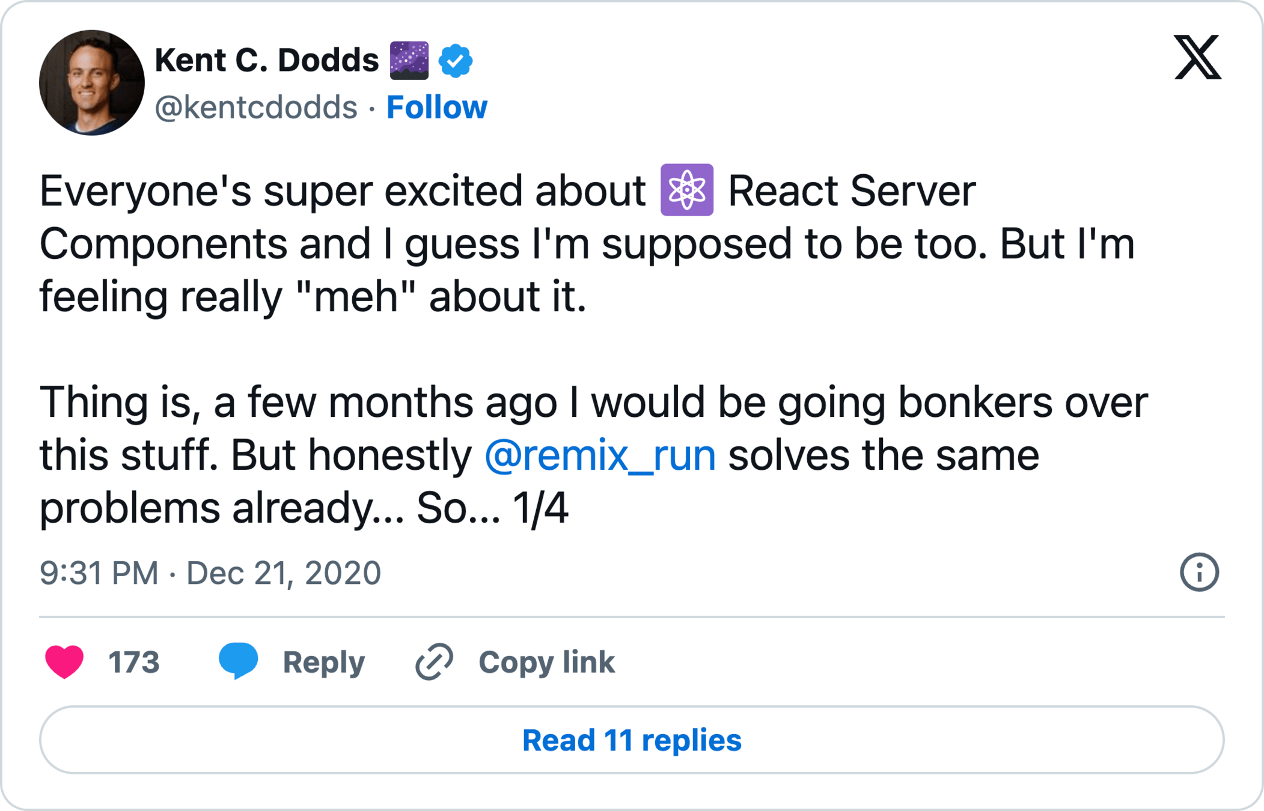Click the blue reply speech bubble icon
This screenshot has height=811, width=1264.
click(239, 661)
